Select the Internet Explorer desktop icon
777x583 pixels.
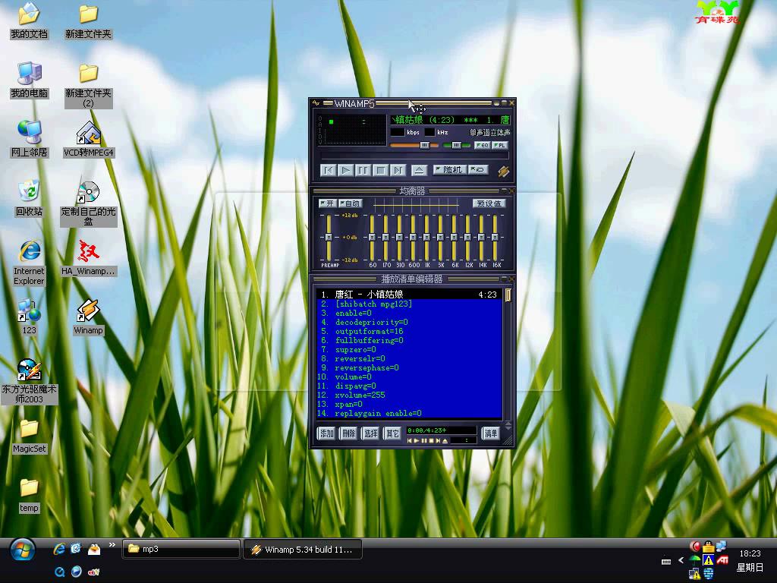click(x=30, y=263)
